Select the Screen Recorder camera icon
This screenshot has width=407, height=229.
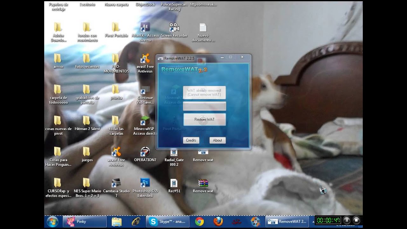[x=174, y=27]
